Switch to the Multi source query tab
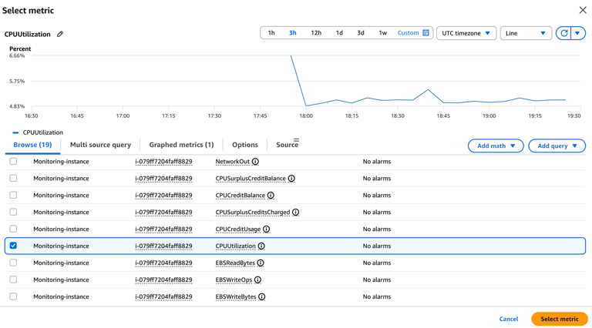Screen dimensions: 592x328 pyautogui.click(x=100, y=145)
